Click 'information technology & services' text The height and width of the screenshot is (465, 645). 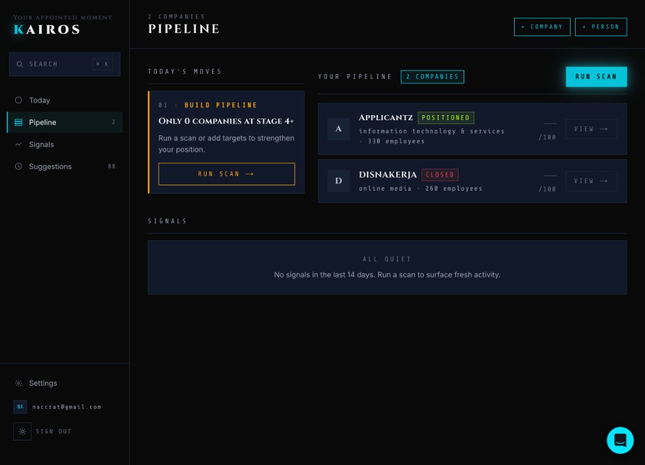[431, 132]
